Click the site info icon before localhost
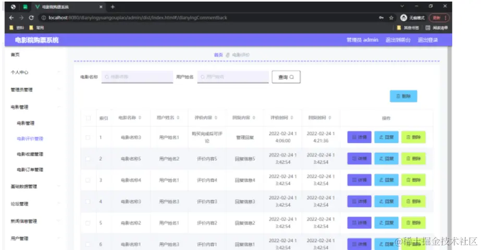Image resolution: width=481 pixels, height=250 pixels. [x=44, y=18]
